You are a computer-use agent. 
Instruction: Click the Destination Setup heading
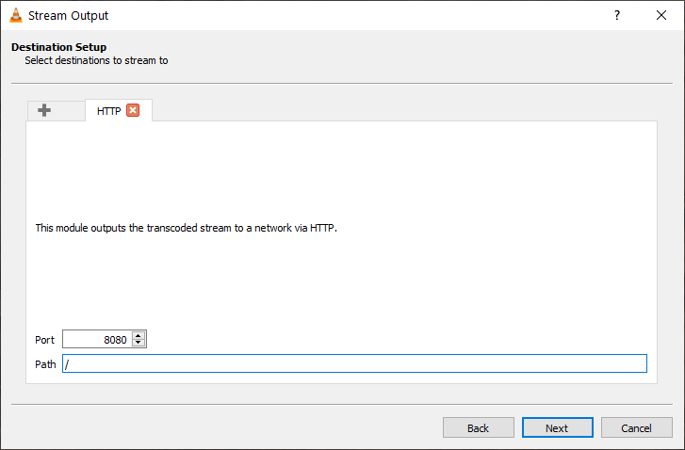tap(59, 47)
